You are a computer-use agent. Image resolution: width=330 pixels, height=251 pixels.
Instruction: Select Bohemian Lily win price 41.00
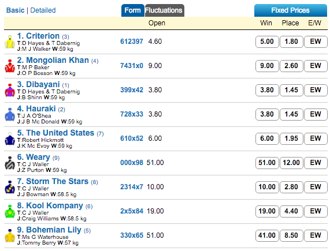(x=267, y=235)
